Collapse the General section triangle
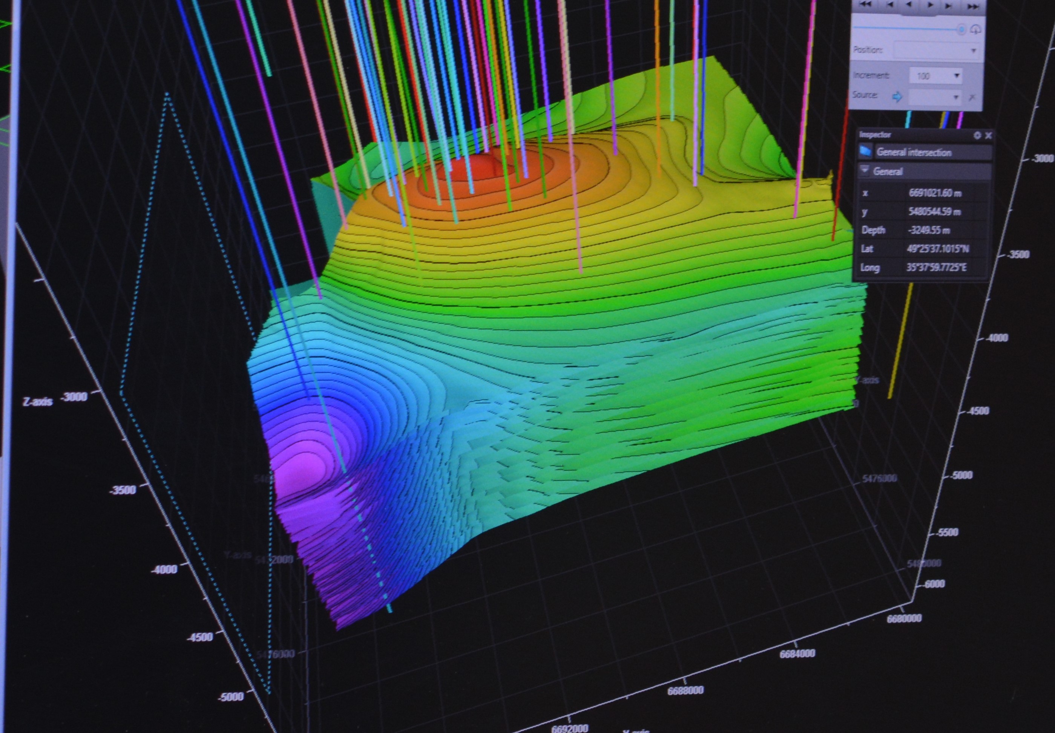1055x733 pixels. 864,171
